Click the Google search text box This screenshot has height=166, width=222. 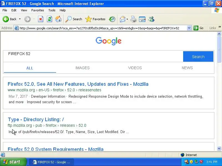pos(93,56)
